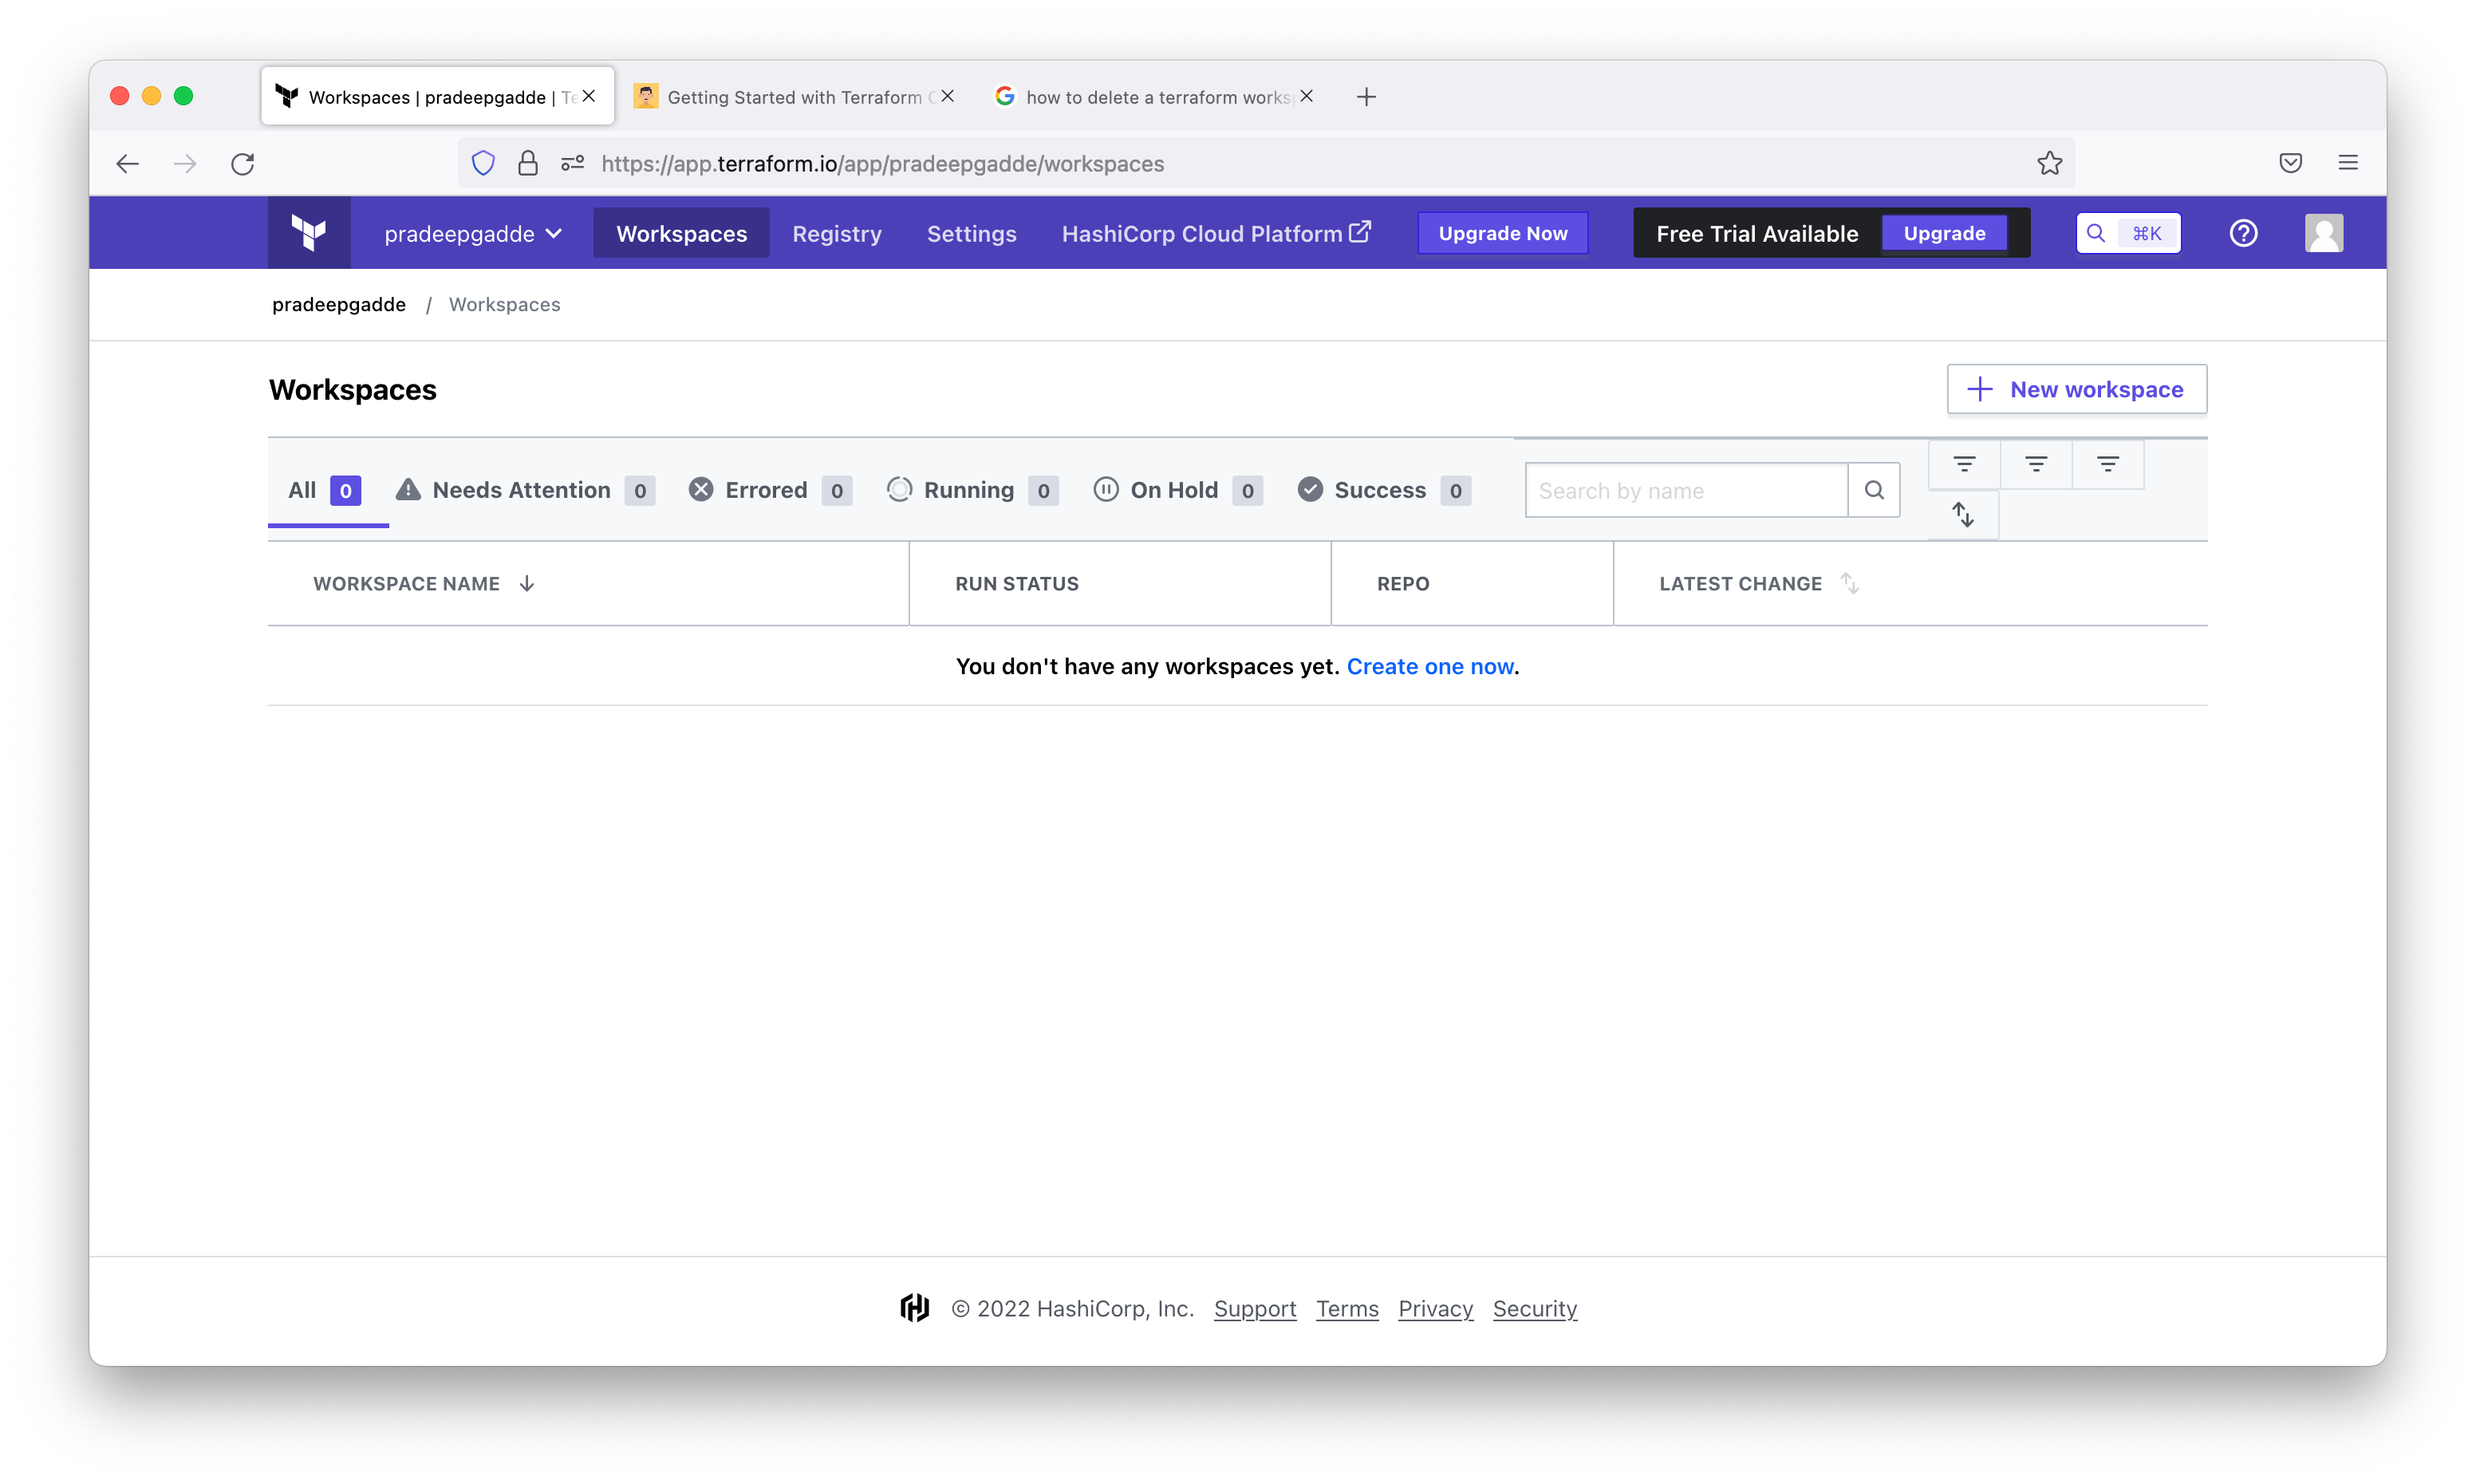Open the user avatar account menu
Viewport: 2476px width, 1484px height.
[x=2324, y=233]
